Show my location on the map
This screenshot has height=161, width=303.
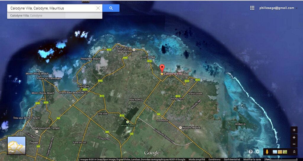(x=294, y=130)
